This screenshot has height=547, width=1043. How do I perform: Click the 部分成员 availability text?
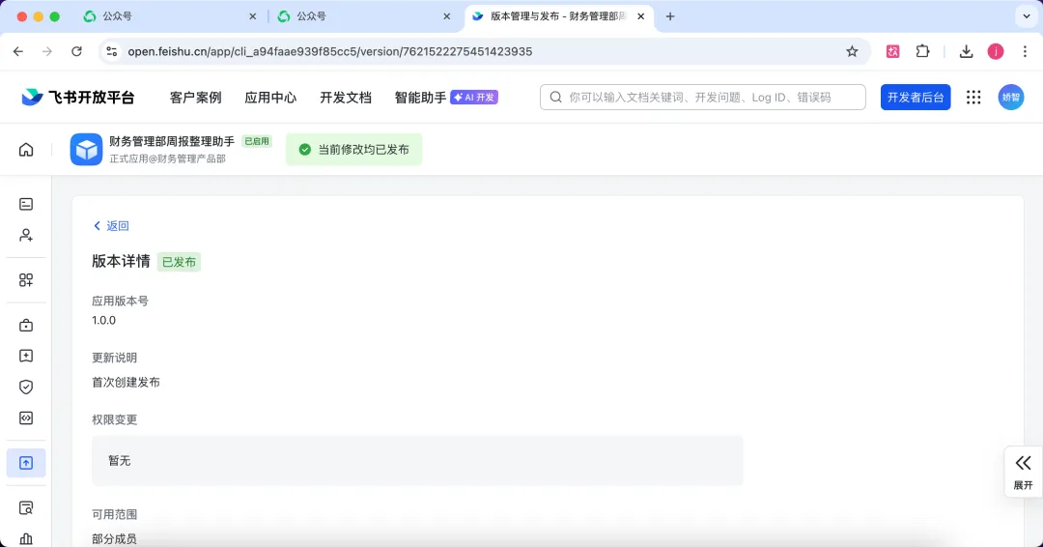pos(114,538)
